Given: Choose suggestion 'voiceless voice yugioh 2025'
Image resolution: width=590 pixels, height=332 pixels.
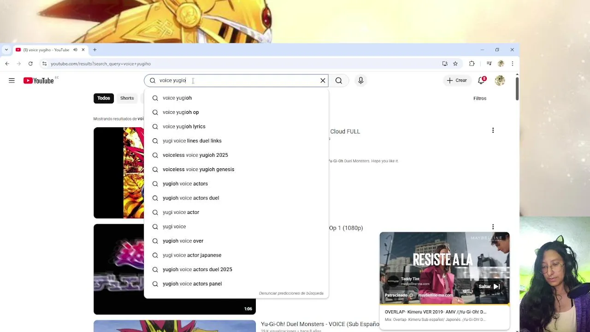Looking at the screenshot, I should pyautogui.click(x=236, y=155).
